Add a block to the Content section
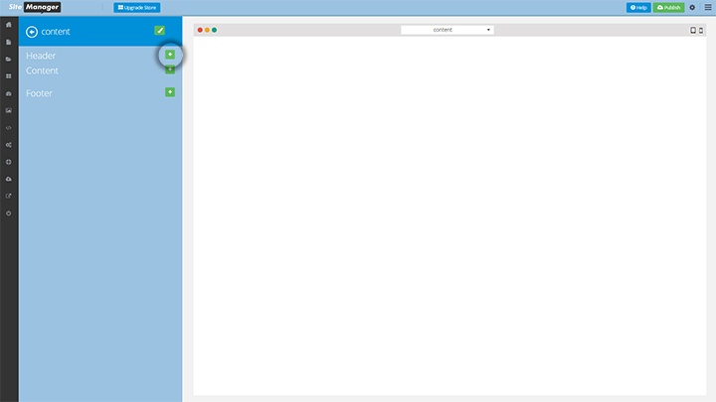716x402 pixels. (170, 69)
